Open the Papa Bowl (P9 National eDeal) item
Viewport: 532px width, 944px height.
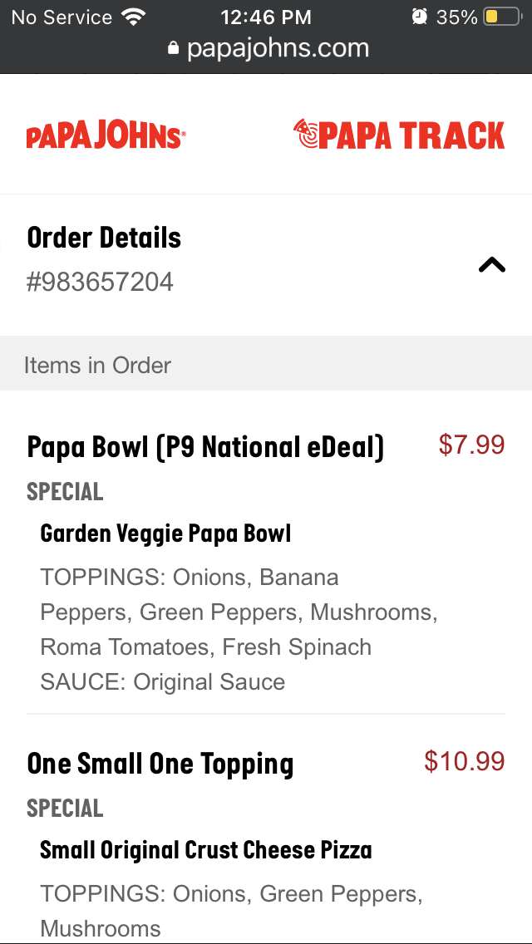click(205, 446)
